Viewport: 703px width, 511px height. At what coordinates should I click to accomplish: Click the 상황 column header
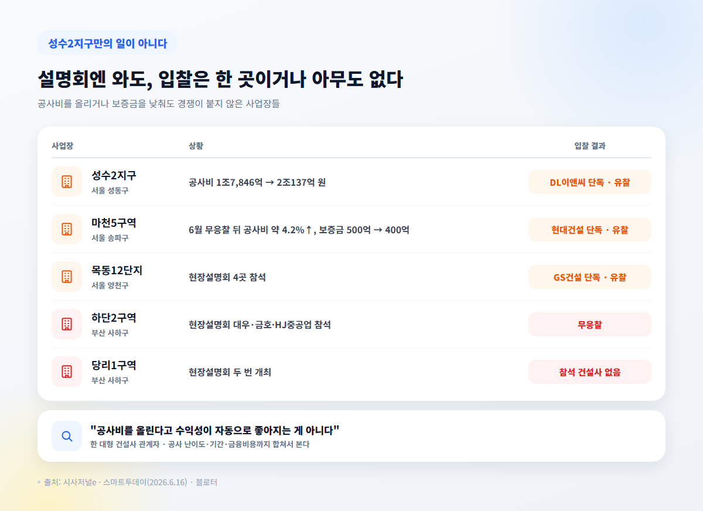196,146
